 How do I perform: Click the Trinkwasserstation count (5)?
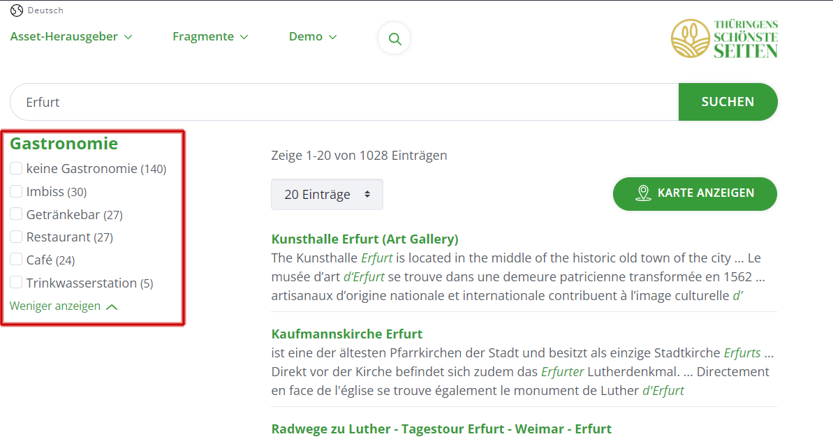[x=147, y=283]
